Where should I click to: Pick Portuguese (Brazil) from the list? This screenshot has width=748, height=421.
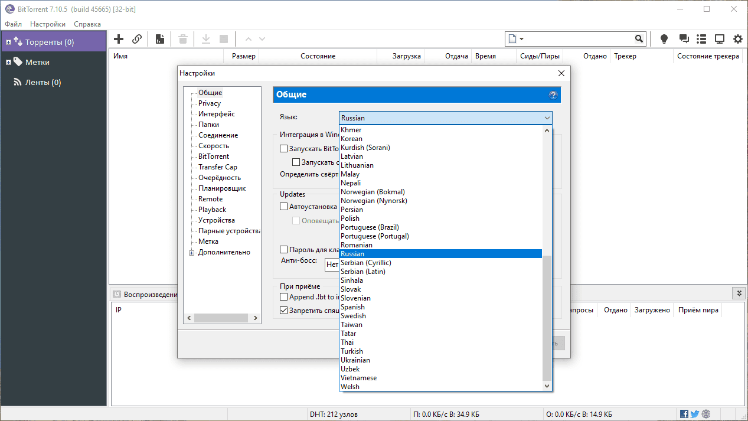pos(440,227)
